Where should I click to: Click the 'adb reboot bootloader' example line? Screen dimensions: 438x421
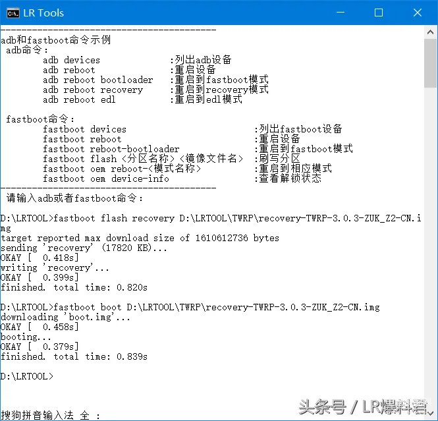(x=97, y=80)
